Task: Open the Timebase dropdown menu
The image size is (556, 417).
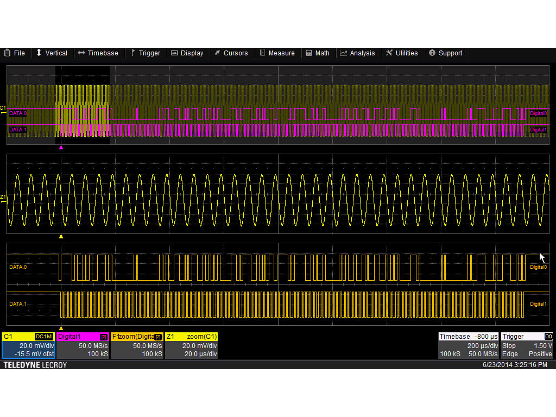Action: [99, 53]
